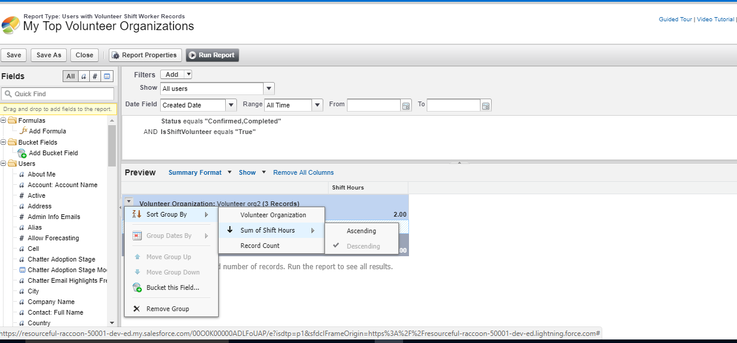Select the City field

tap(33, 291)
